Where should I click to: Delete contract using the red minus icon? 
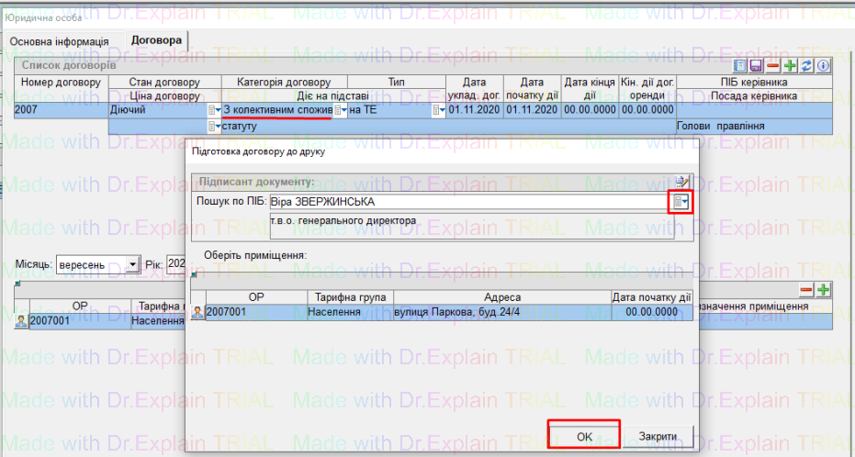(773, 66)
